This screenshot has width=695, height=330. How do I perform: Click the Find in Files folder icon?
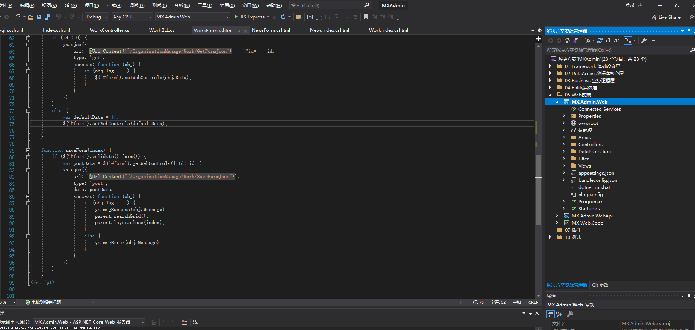tap(299, 17)
